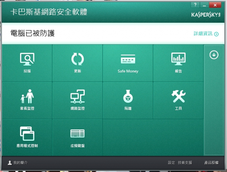
Task: Open the Safe Money card icon
Action: tap(128, 59)
